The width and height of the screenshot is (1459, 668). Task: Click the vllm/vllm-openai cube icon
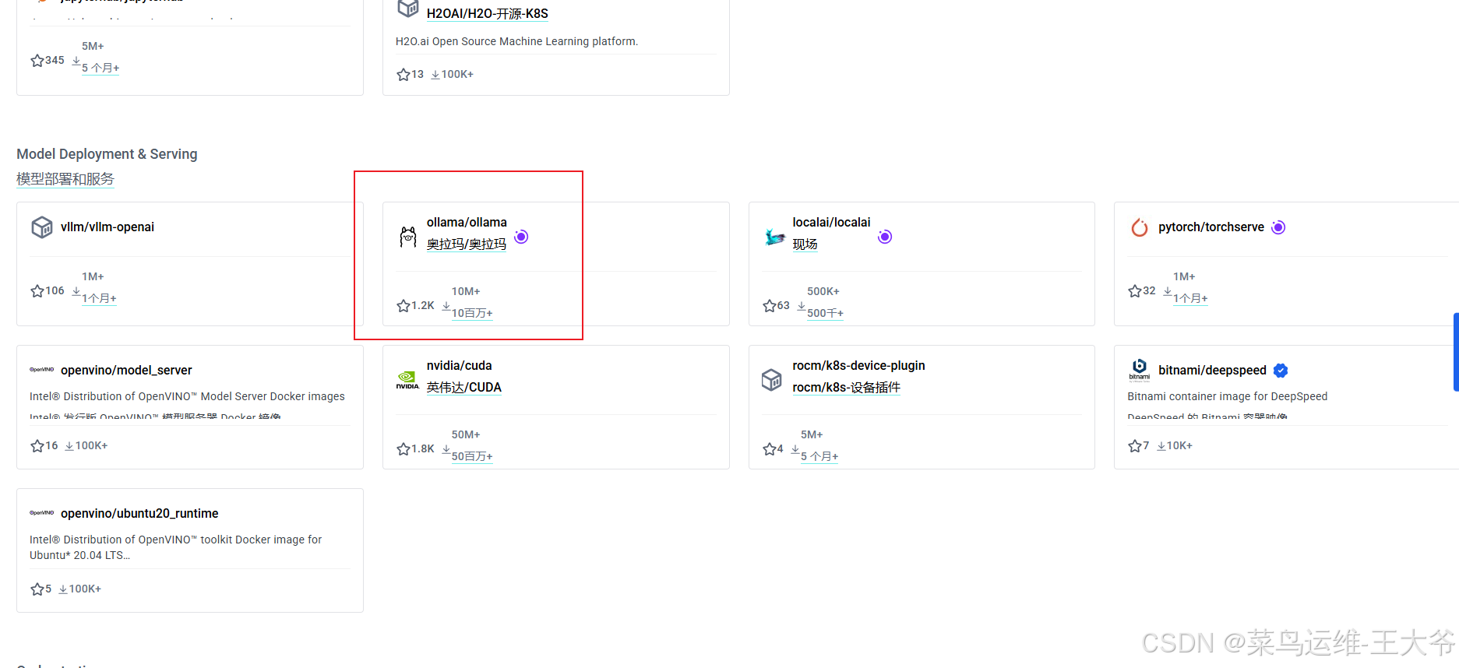click(41, 227)
